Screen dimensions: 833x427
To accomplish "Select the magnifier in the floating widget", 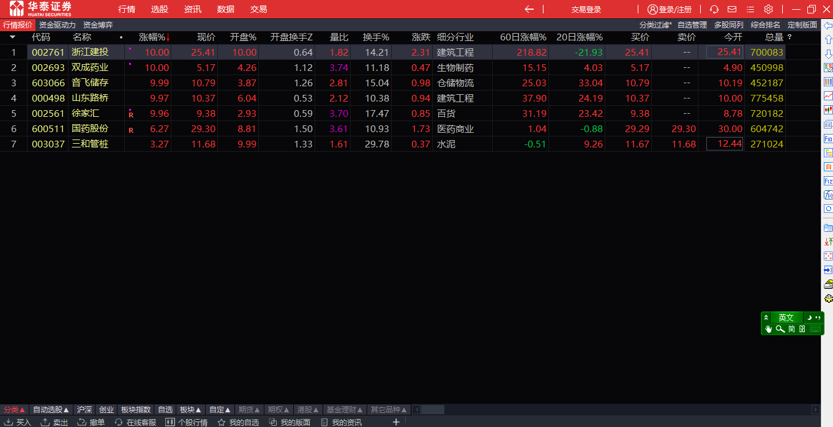I will pos(780,329).
